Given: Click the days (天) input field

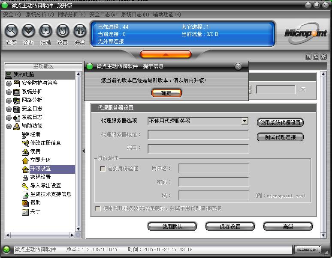Looking at the screenshot, I should point(275,89).
